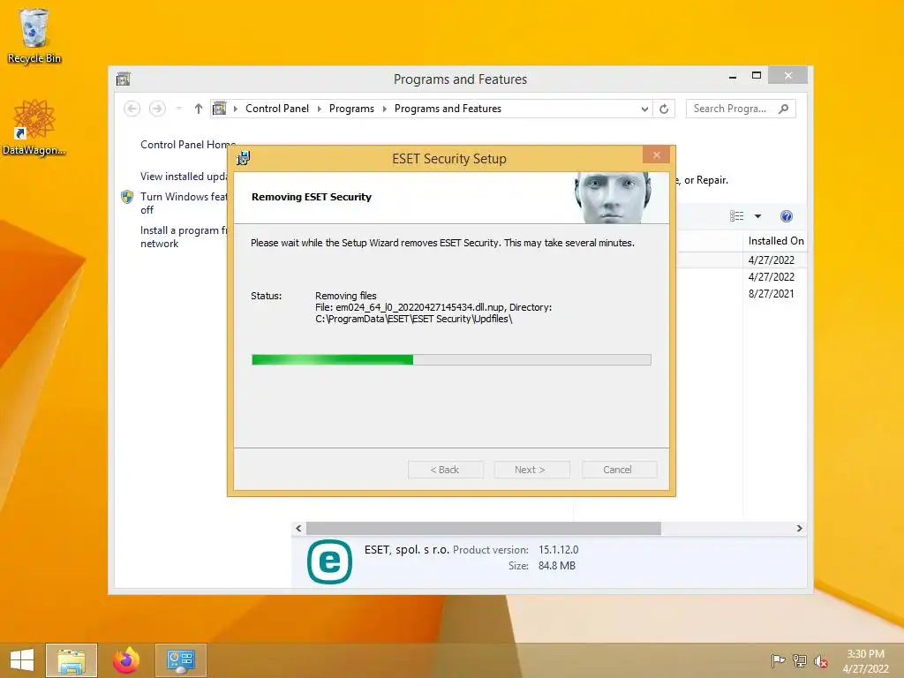Click the 84.8 MB size value
The image size is (904, 678).
click(x=557, y=566)
